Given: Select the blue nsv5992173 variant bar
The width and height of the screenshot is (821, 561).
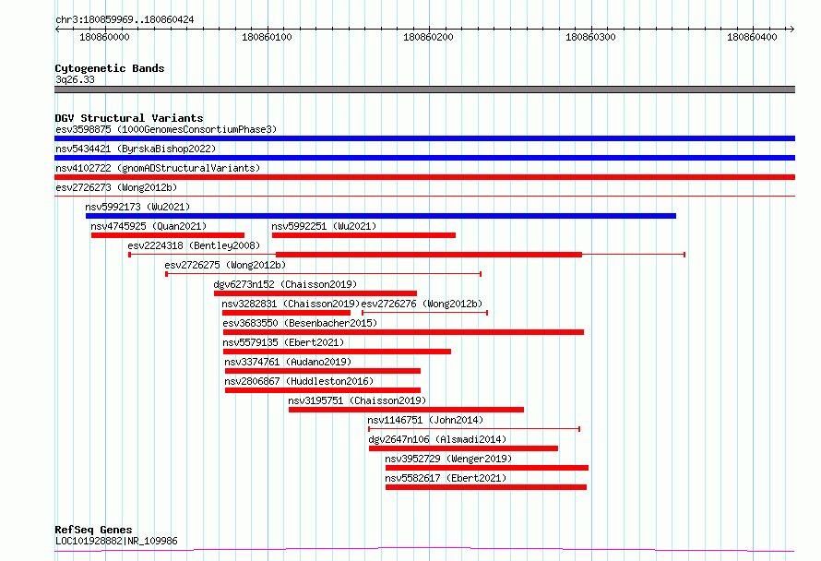Looking at the screenshot, I should tap(381, 216).
